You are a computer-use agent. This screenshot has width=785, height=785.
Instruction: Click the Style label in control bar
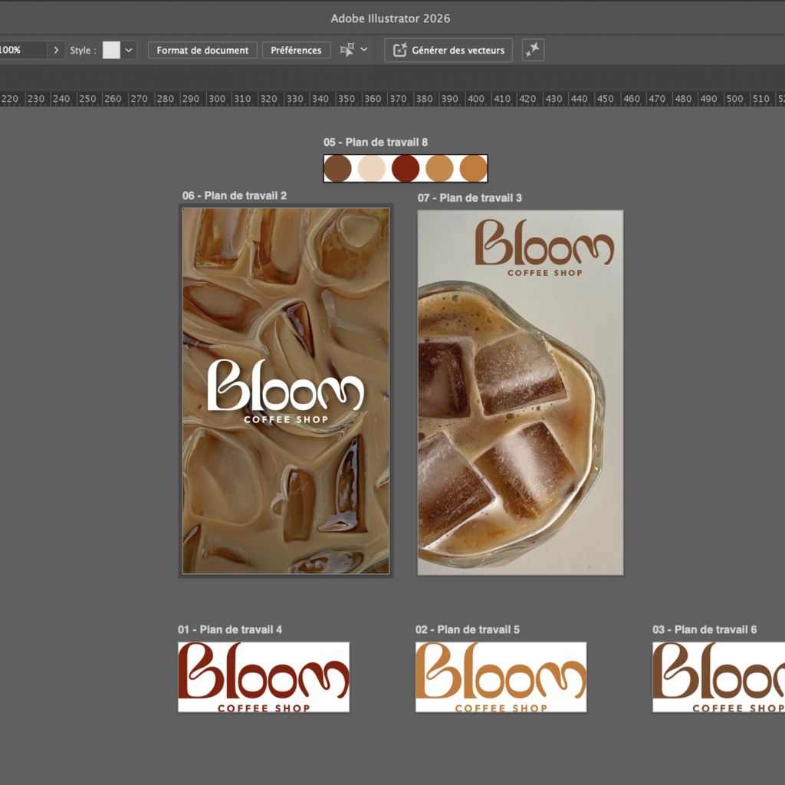point(83,50)
